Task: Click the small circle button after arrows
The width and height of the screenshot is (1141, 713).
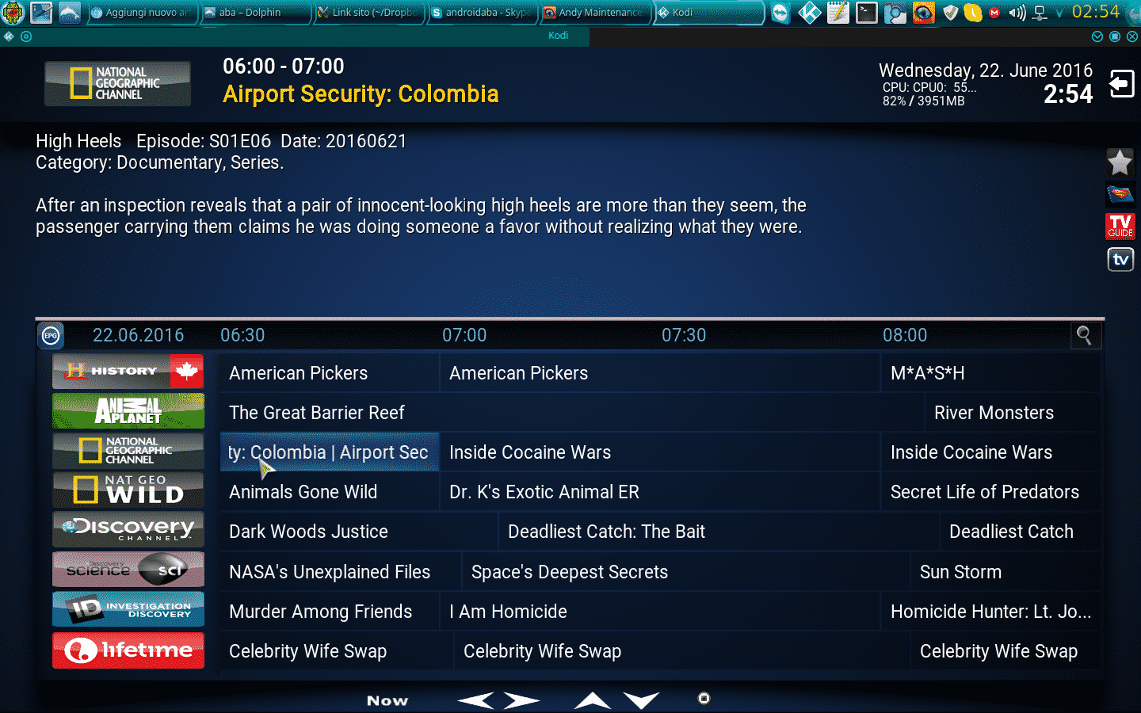Action: click(x=704, y=698)
